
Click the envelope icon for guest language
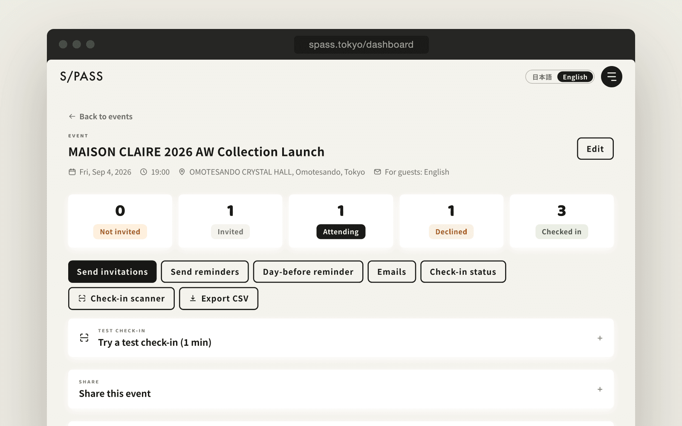[377, 172]
